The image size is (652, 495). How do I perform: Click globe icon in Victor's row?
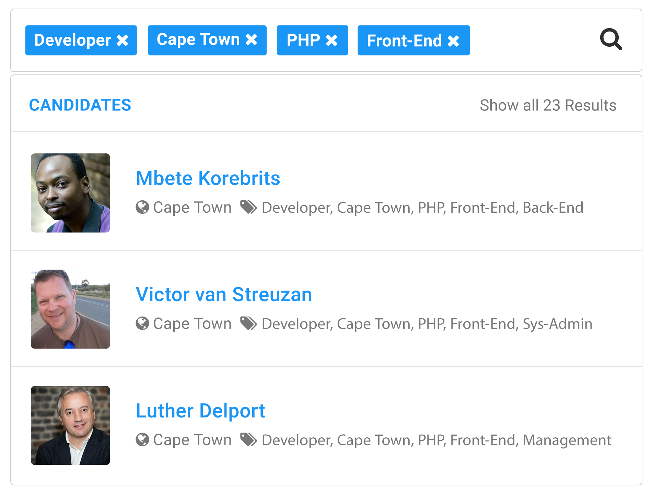tap(142, 323)
